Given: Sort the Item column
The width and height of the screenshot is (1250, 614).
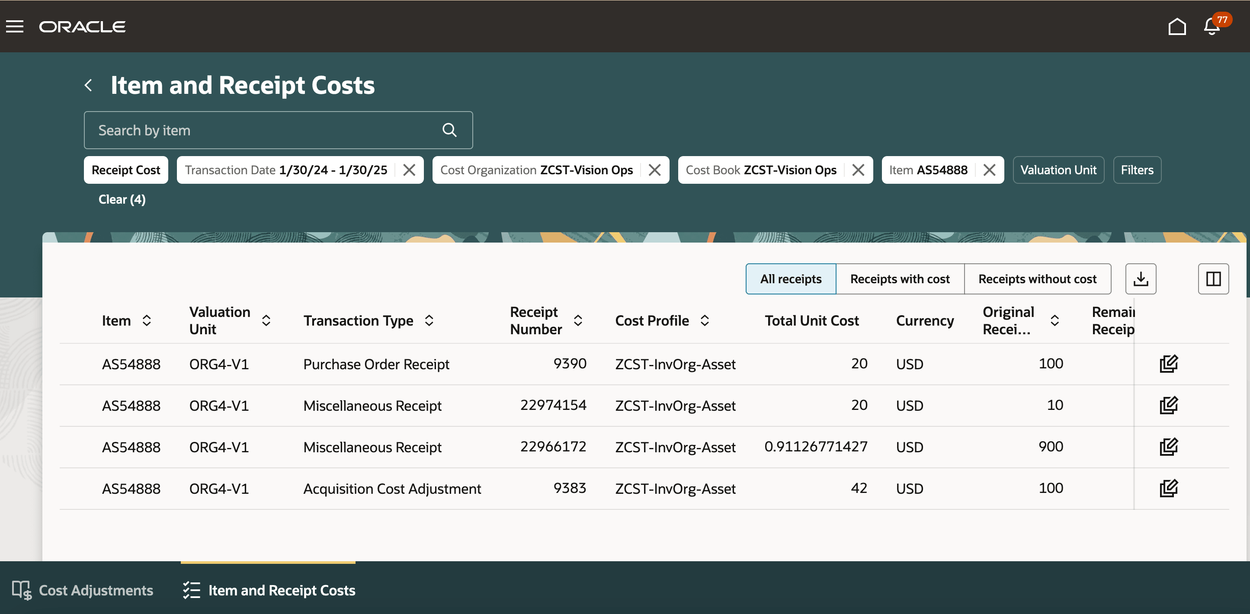Looking at the screenshot, I should [147, 320].
